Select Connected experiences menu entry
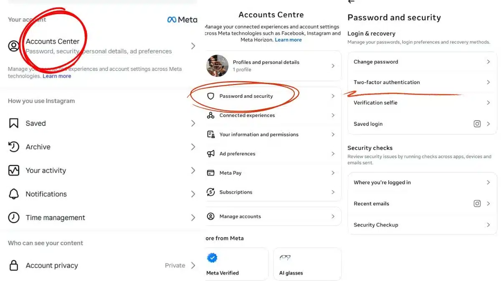Screen dimensions: 501x281 tap(247, 115)
